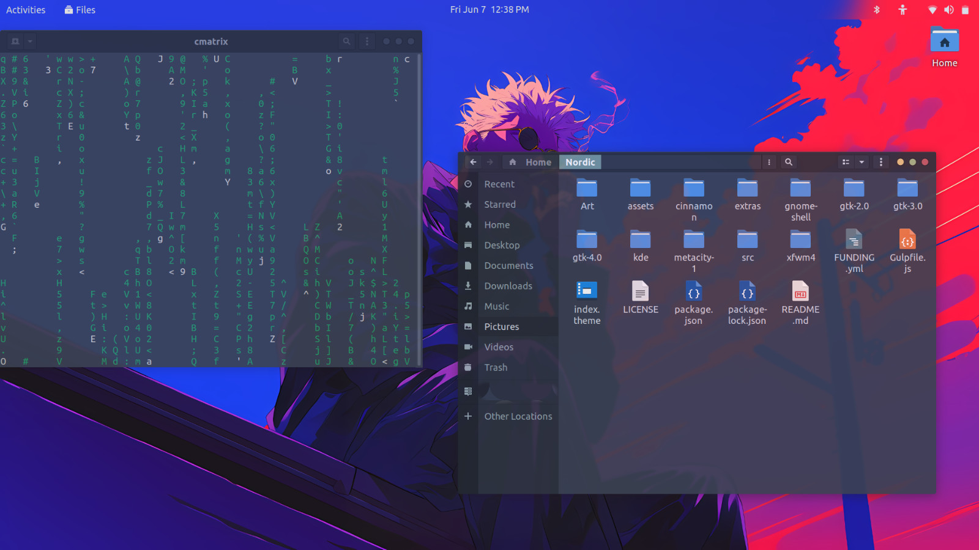Click the clock Fri Jun 7 12:38 PM

tap(489, 10)
